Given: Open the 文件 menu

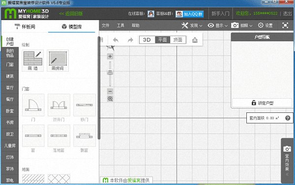Looking at the screenshot, I should pos(106,26).
